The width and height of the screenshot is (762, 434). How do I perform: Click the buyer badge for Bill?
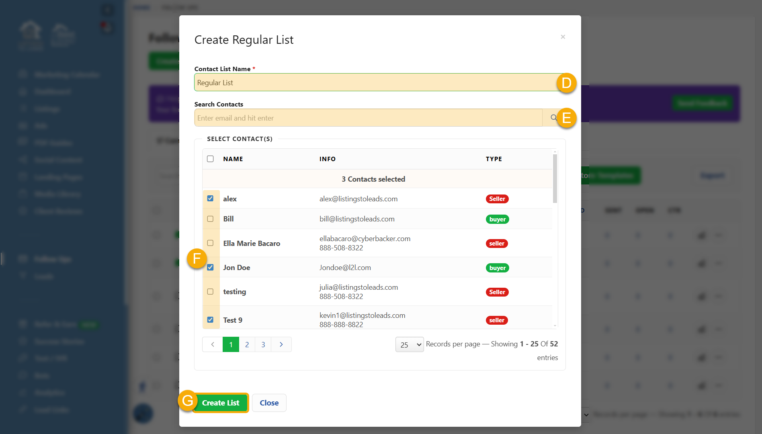click(497, 219)
